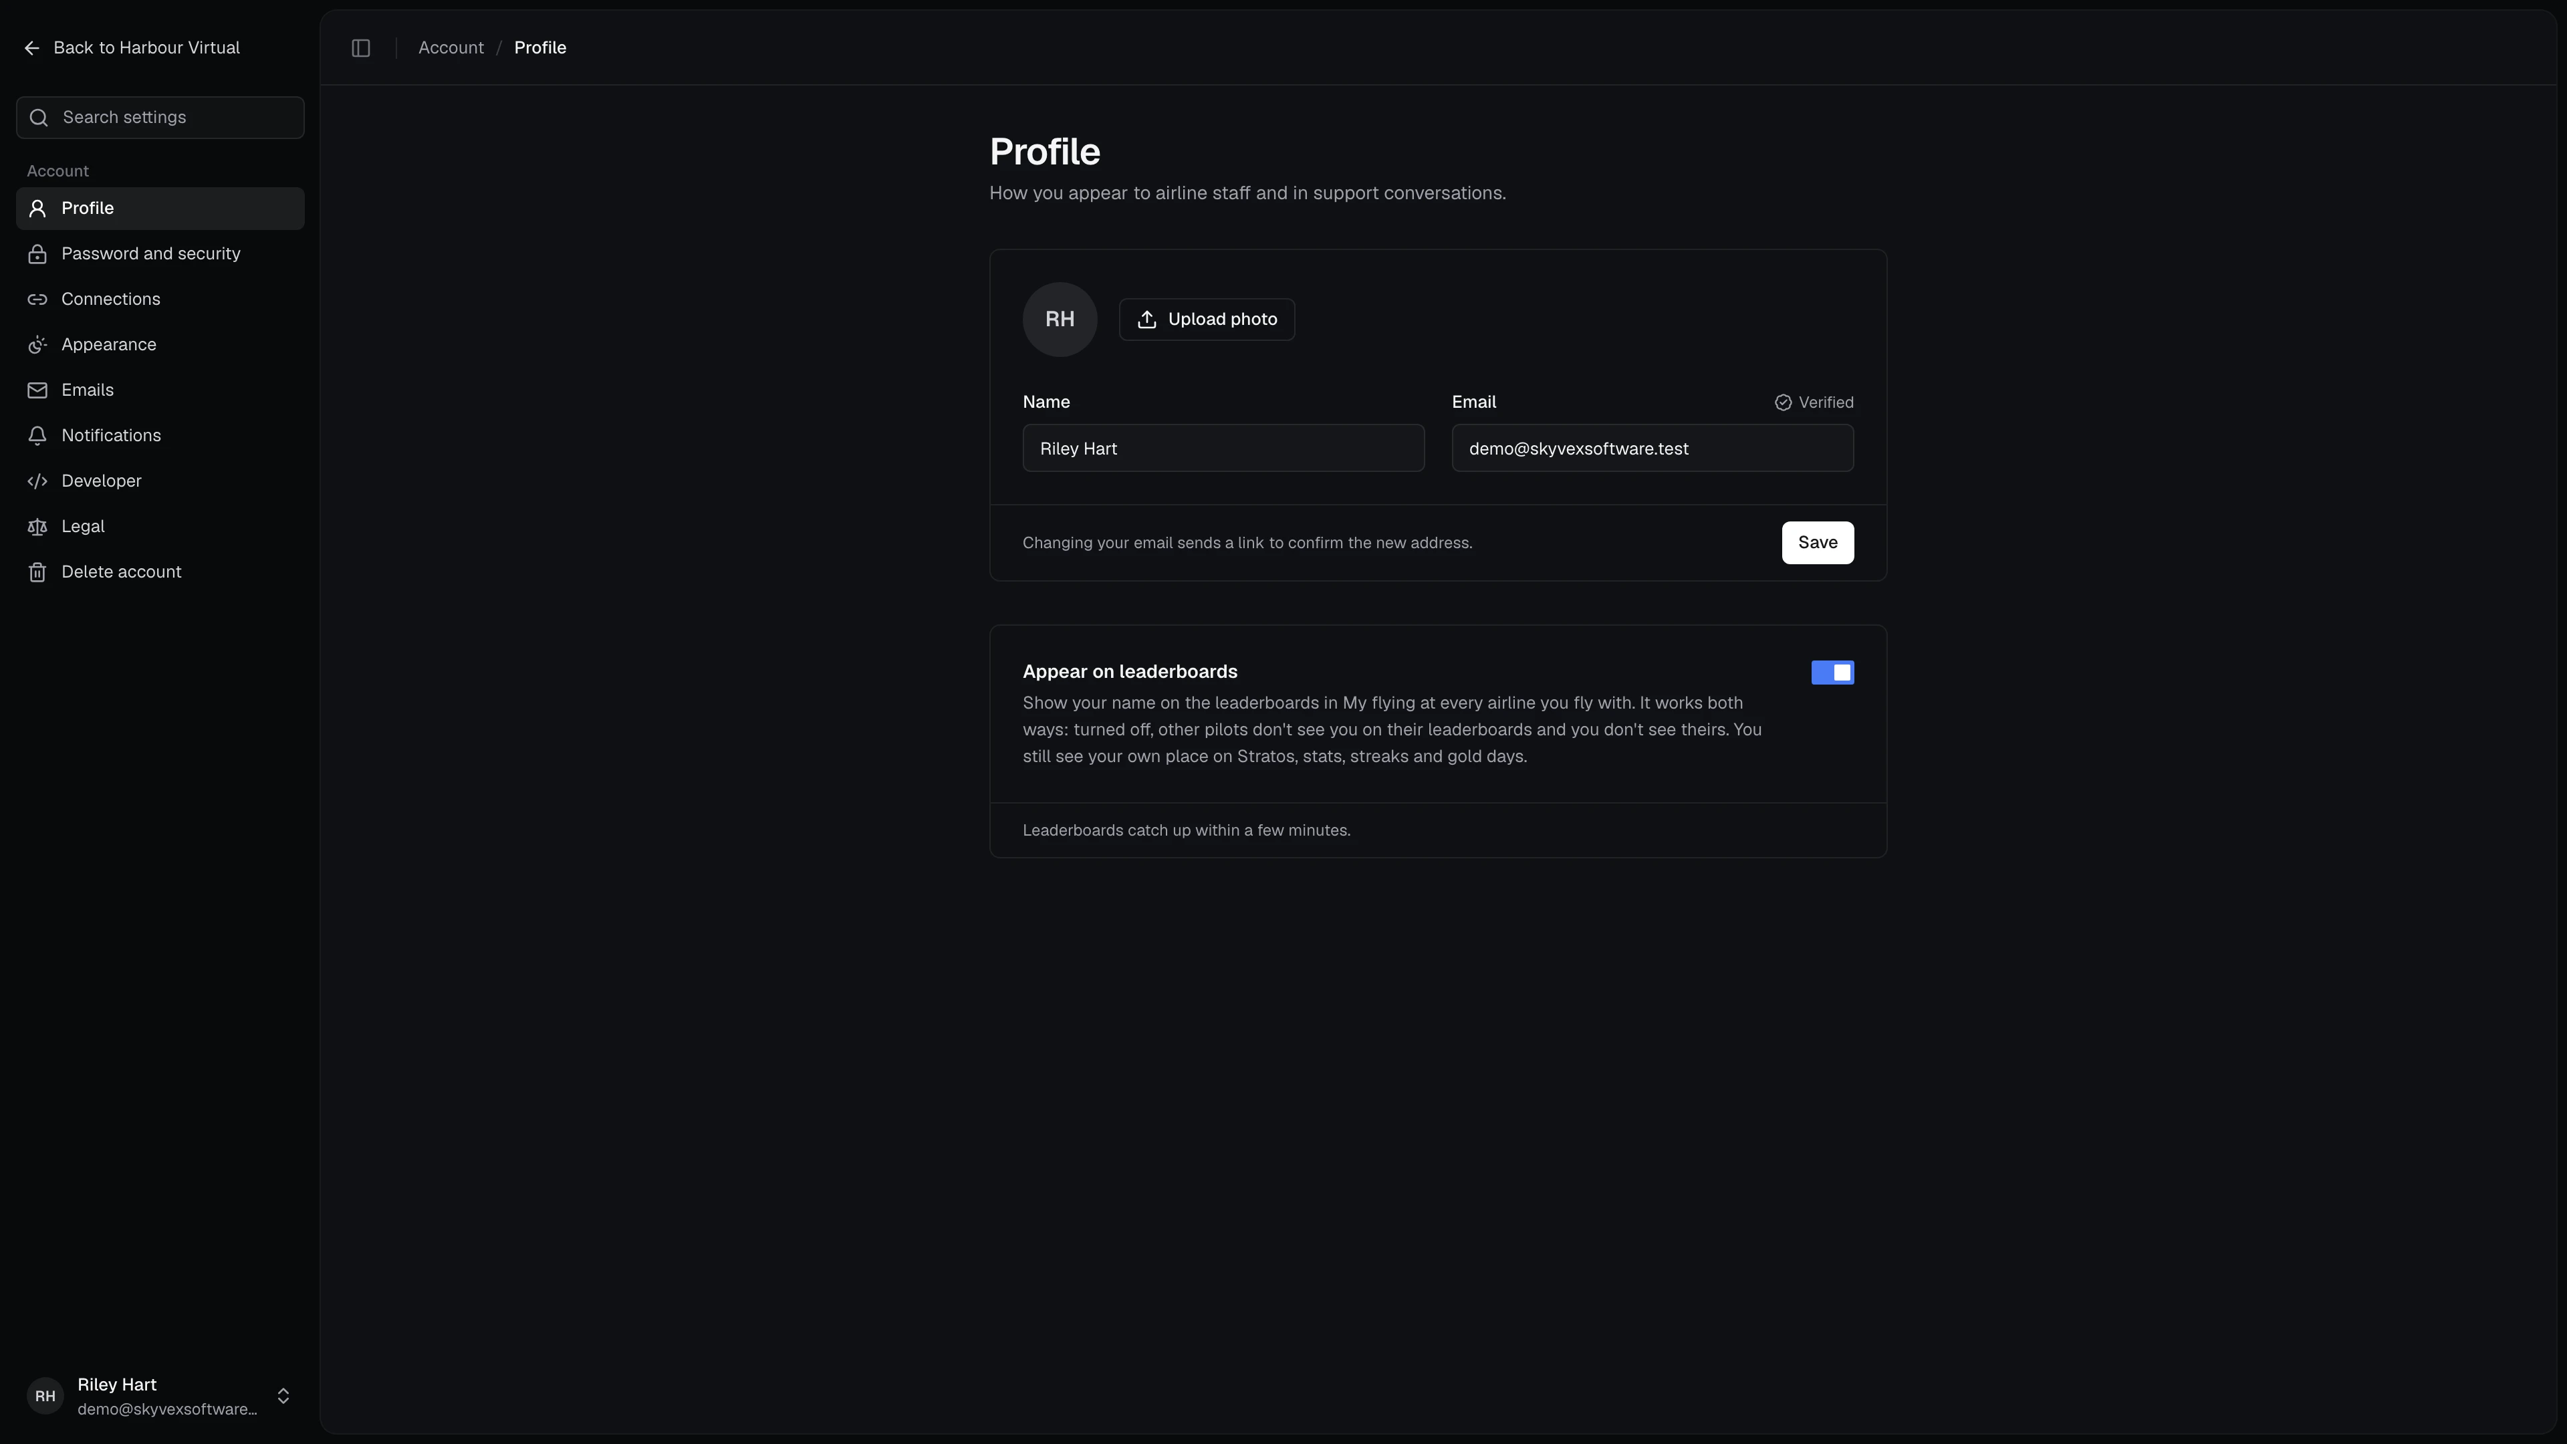Click the Delete account trash icon
Screen dimensions: 2567x1444
(38, 572)
